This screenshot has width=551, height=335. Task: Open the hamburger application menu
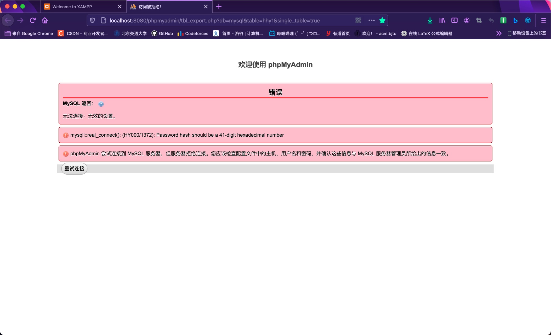pos(543,20)
